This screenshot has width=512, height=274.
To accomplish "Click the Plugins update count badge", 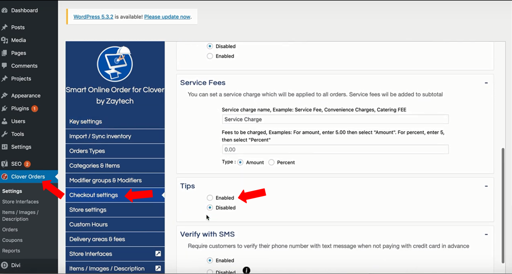I will click(35, 108).
